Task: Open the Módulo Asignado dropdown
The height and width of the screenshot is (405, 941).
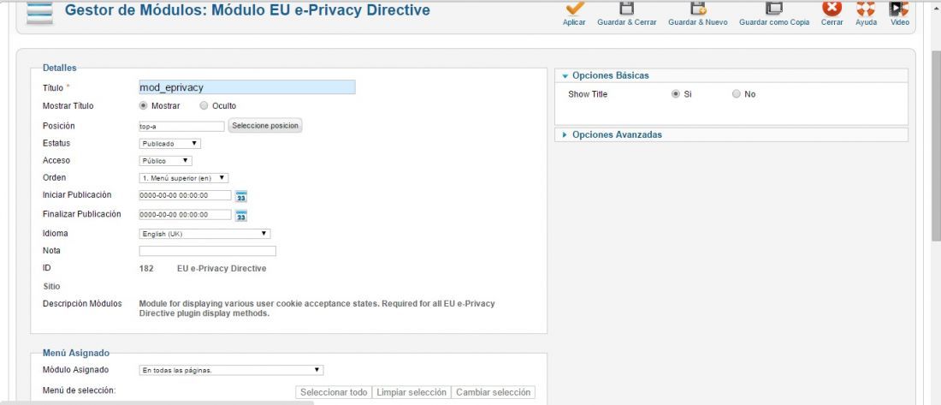Action: tap(231, 370)
